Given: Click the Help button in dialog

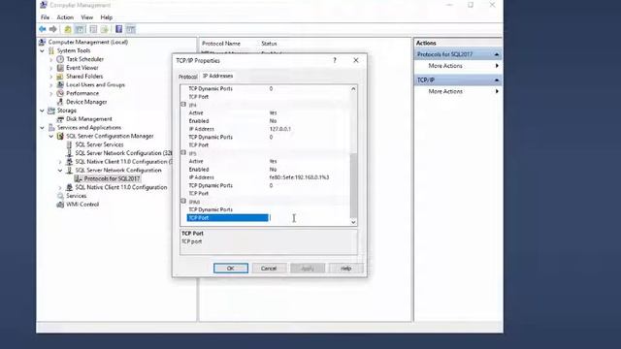Looking at the screenshot, I should (346, 269).
